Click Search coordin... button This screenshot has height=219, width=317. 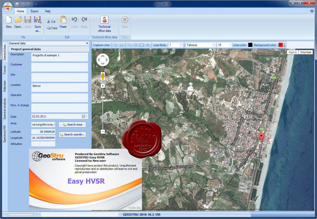(72, 134)
